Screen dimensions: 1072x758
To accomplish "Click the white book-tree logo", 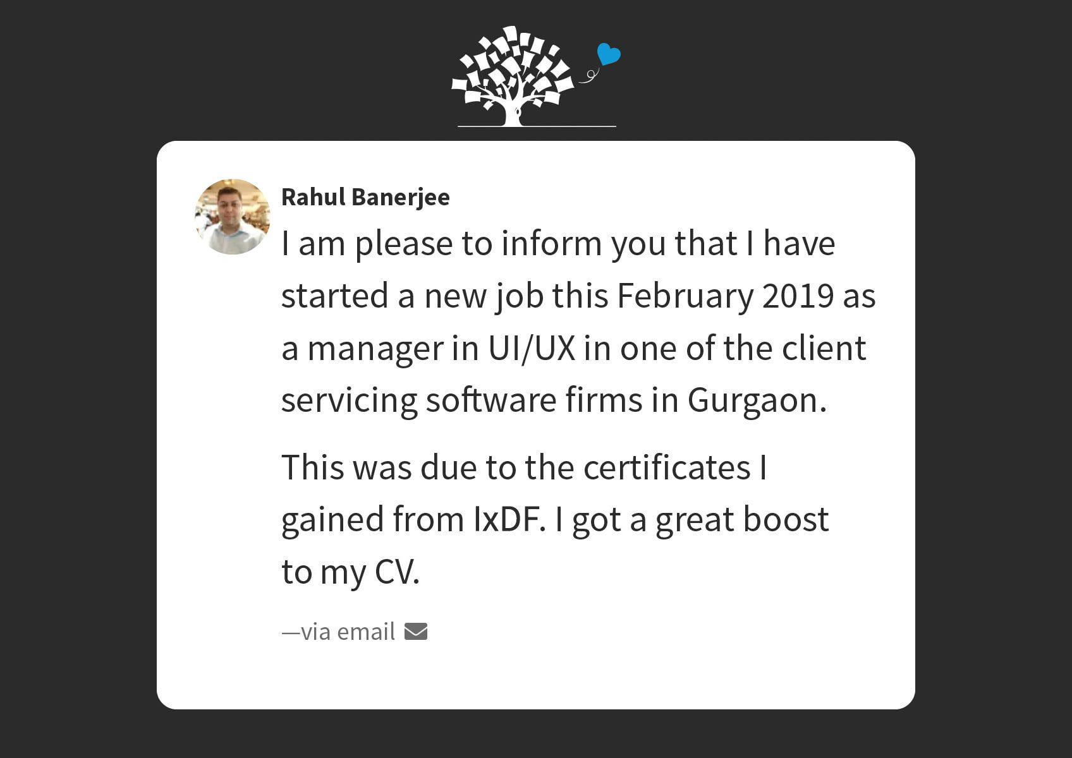I will (513, 76).
